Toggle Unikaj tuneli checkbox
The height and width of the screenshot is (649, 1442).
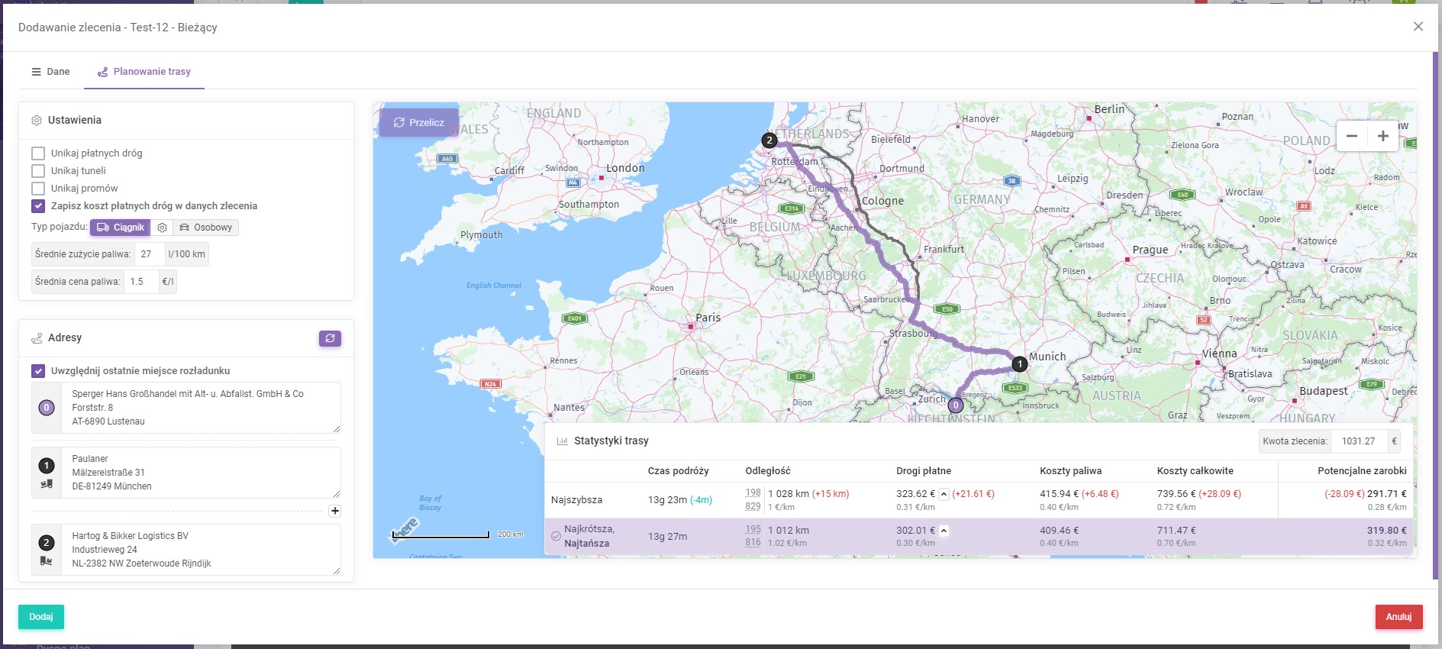tap(38, 171)
